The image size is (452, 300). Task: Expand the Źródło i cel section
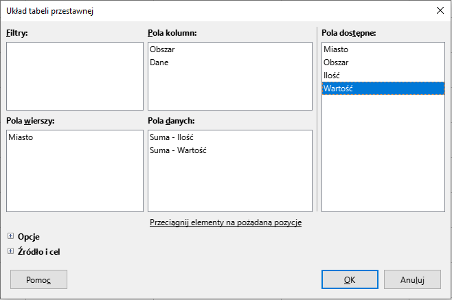[10, 251]
